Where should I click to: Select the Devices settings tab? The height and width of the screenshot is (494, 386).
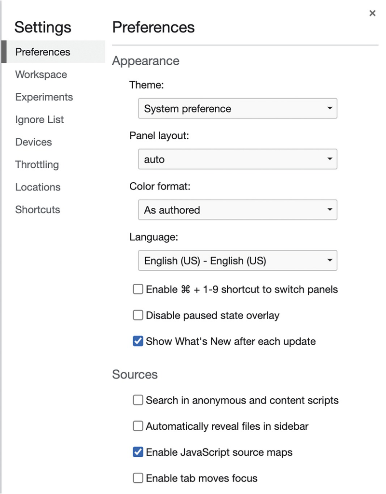tap(33, 142)
